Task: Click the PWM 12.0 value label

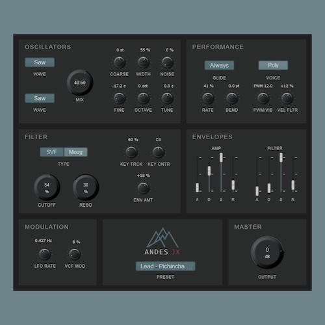Action: (x=263, y=86)
